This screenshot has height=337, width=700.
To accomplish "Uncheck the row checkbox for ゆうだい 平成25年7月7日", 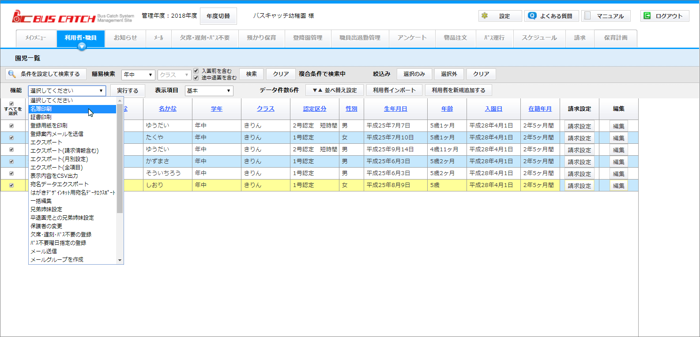I will [11, 126].
